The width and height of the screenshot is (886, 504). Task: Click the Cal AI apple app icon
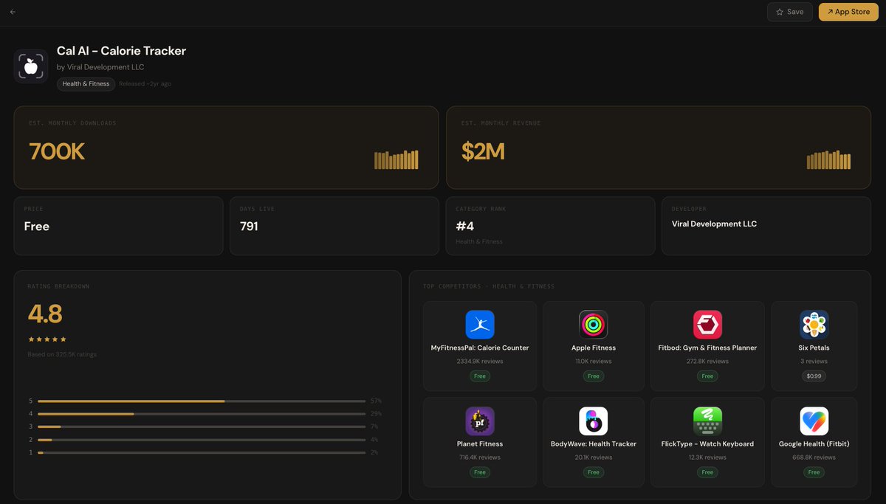pyautogui.click(x=31, y=66)
